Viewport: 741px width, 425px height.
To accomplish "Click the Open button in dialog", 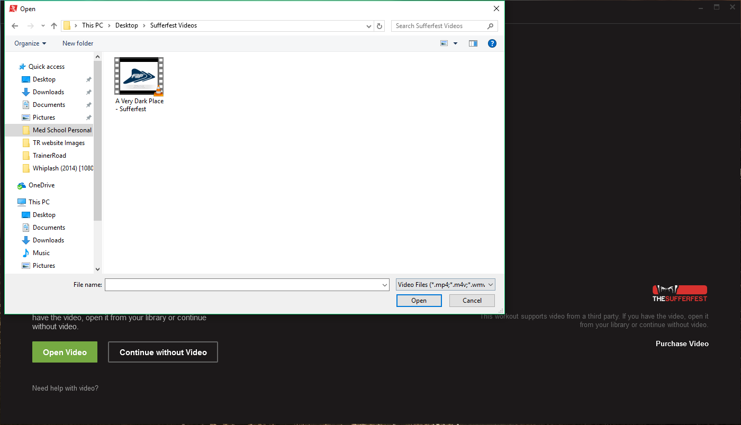I will point(419,301).
